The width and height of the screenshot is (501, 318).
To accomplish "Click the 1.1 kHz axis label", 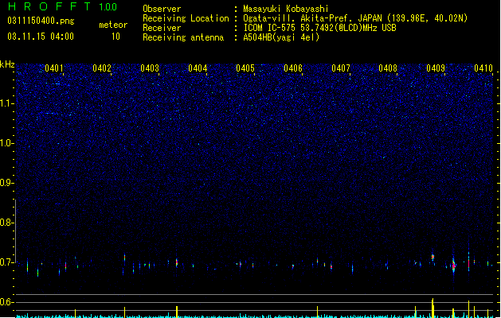I will 7,103.
